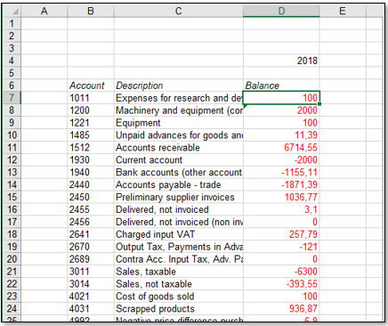Click account number 1930
The height and width of the screenshot is (326, 388).
coord(91,159)
